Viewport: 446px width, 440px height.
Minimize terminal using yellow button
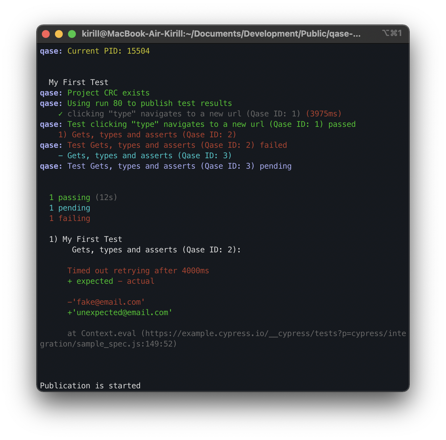[x=59, y=34]
